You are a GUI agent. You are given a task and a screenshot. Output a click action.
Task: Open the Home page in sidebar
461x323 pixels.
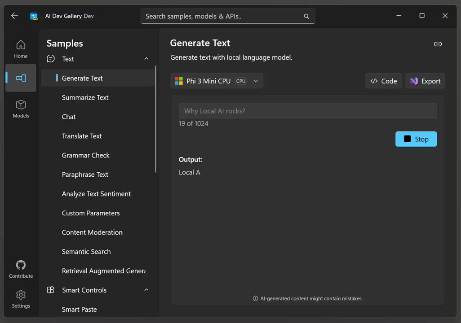(21, 49)
